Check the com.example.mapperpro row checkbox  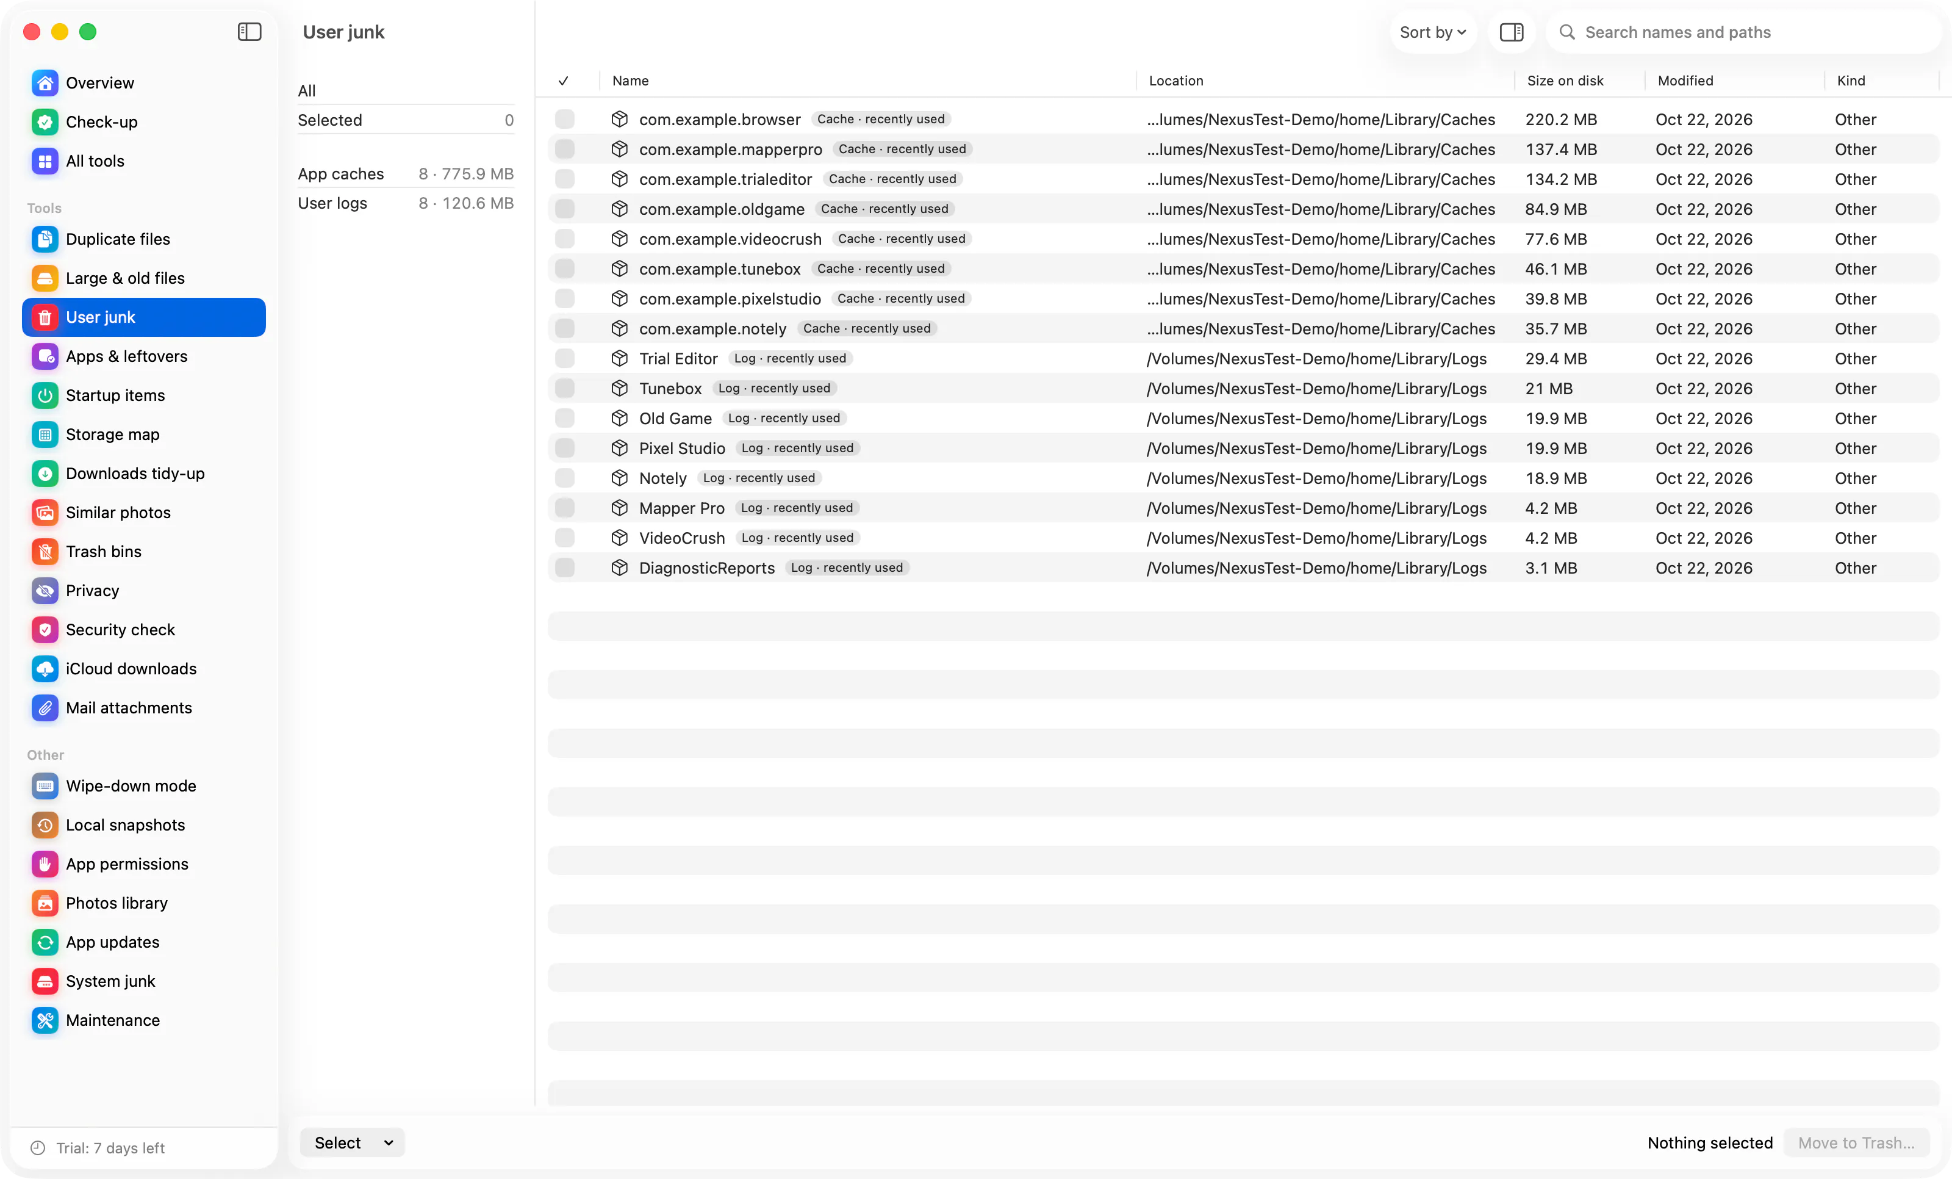click(x=565, y=149)
